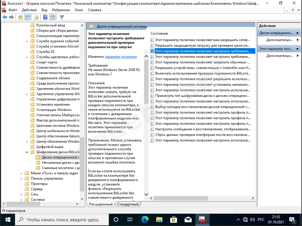302x226 pixels.
Task: Expand the Система tree node
Action: (x=21, y=200)
